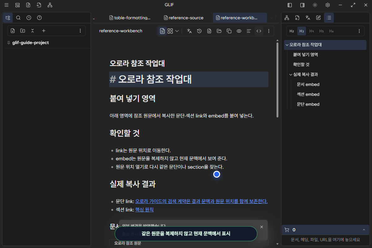Jump to 확인할 것 in outline
Screen dimensions: 372x248
[x=301, y=64]
